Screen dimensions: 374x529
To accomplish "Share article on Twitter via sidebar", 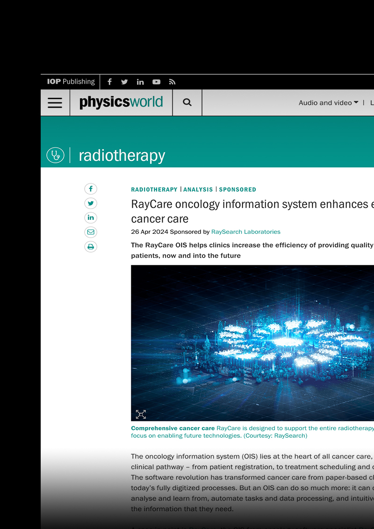I will (x=91, y=203).
